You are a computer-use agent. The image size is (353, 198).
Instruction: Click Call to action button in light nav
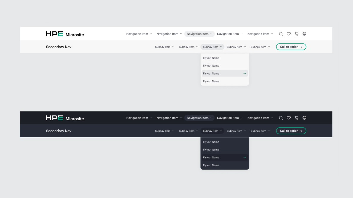[291, 47]
